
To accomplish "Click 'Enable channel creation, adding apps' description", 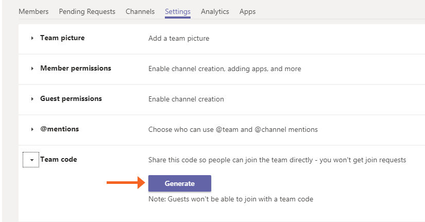I will pyautogui.click(x=225, y=69).
